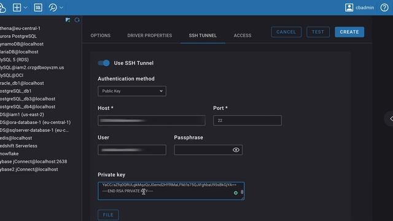This screenshot has width=393, height=221.
Task: Select the Redis@localhost connection
Action: (x=16, y=138)
